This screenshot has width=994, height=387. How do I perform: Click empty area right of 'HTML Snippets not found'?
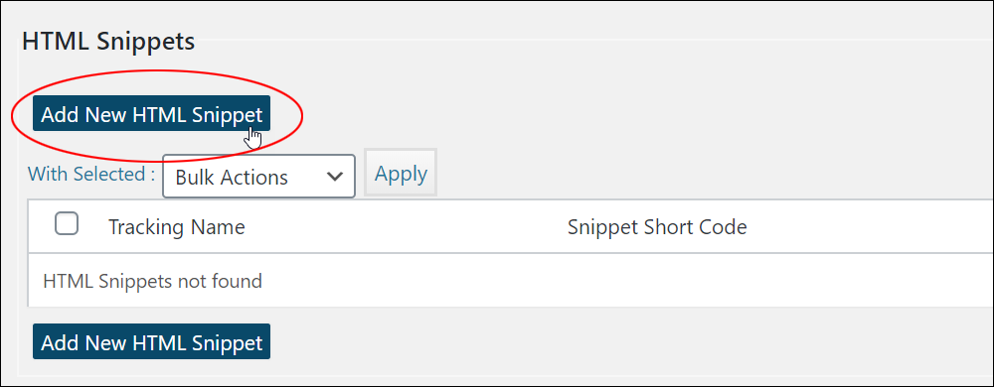627,281
